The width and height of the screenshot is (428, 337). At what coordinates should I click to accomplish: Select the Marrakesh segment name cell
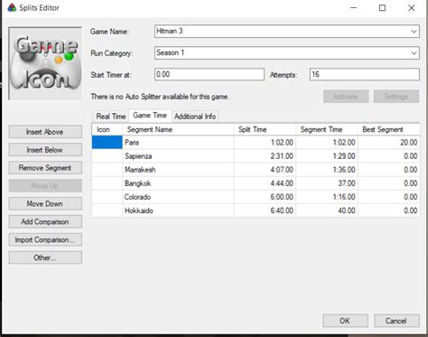click(x=178, y=170)
